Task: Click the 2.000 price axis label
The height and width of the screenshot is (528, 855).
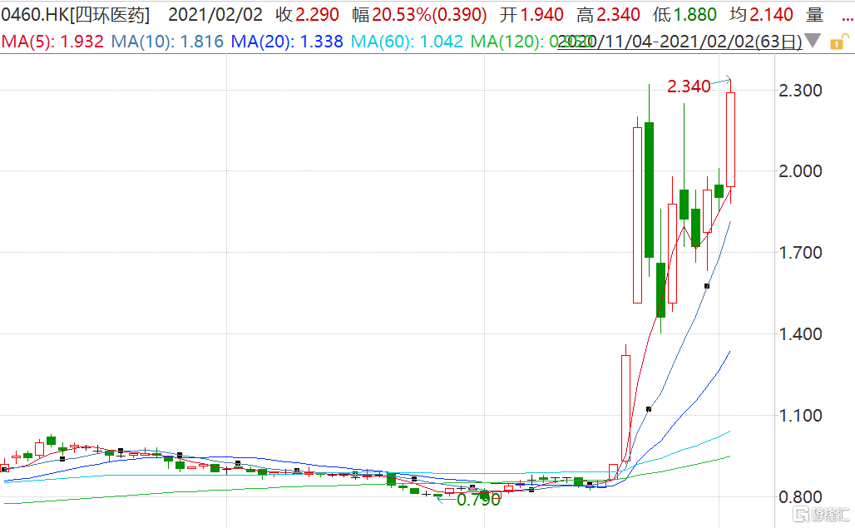Action: (799, 170)
